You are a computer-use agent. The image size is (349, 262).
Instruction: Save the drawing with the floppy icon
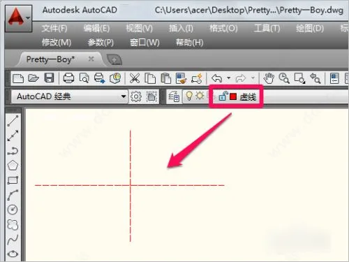(x=49, y=78)
